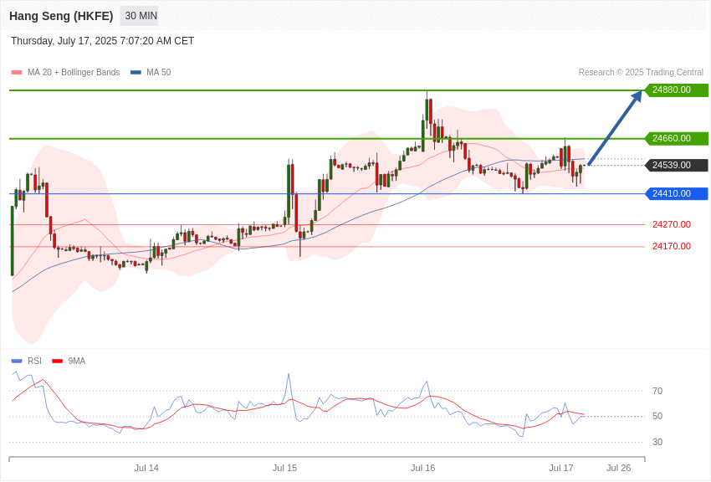Click the RSI 30 level label

[657, 442]
